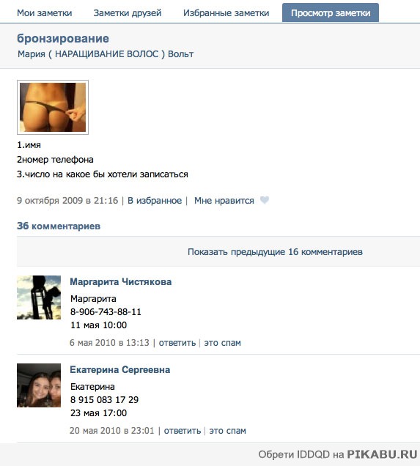Reply to Екатерина's comment via ответить
This screenshot has width=420, height=466.
pyautogui.click(x=183, y=431)
